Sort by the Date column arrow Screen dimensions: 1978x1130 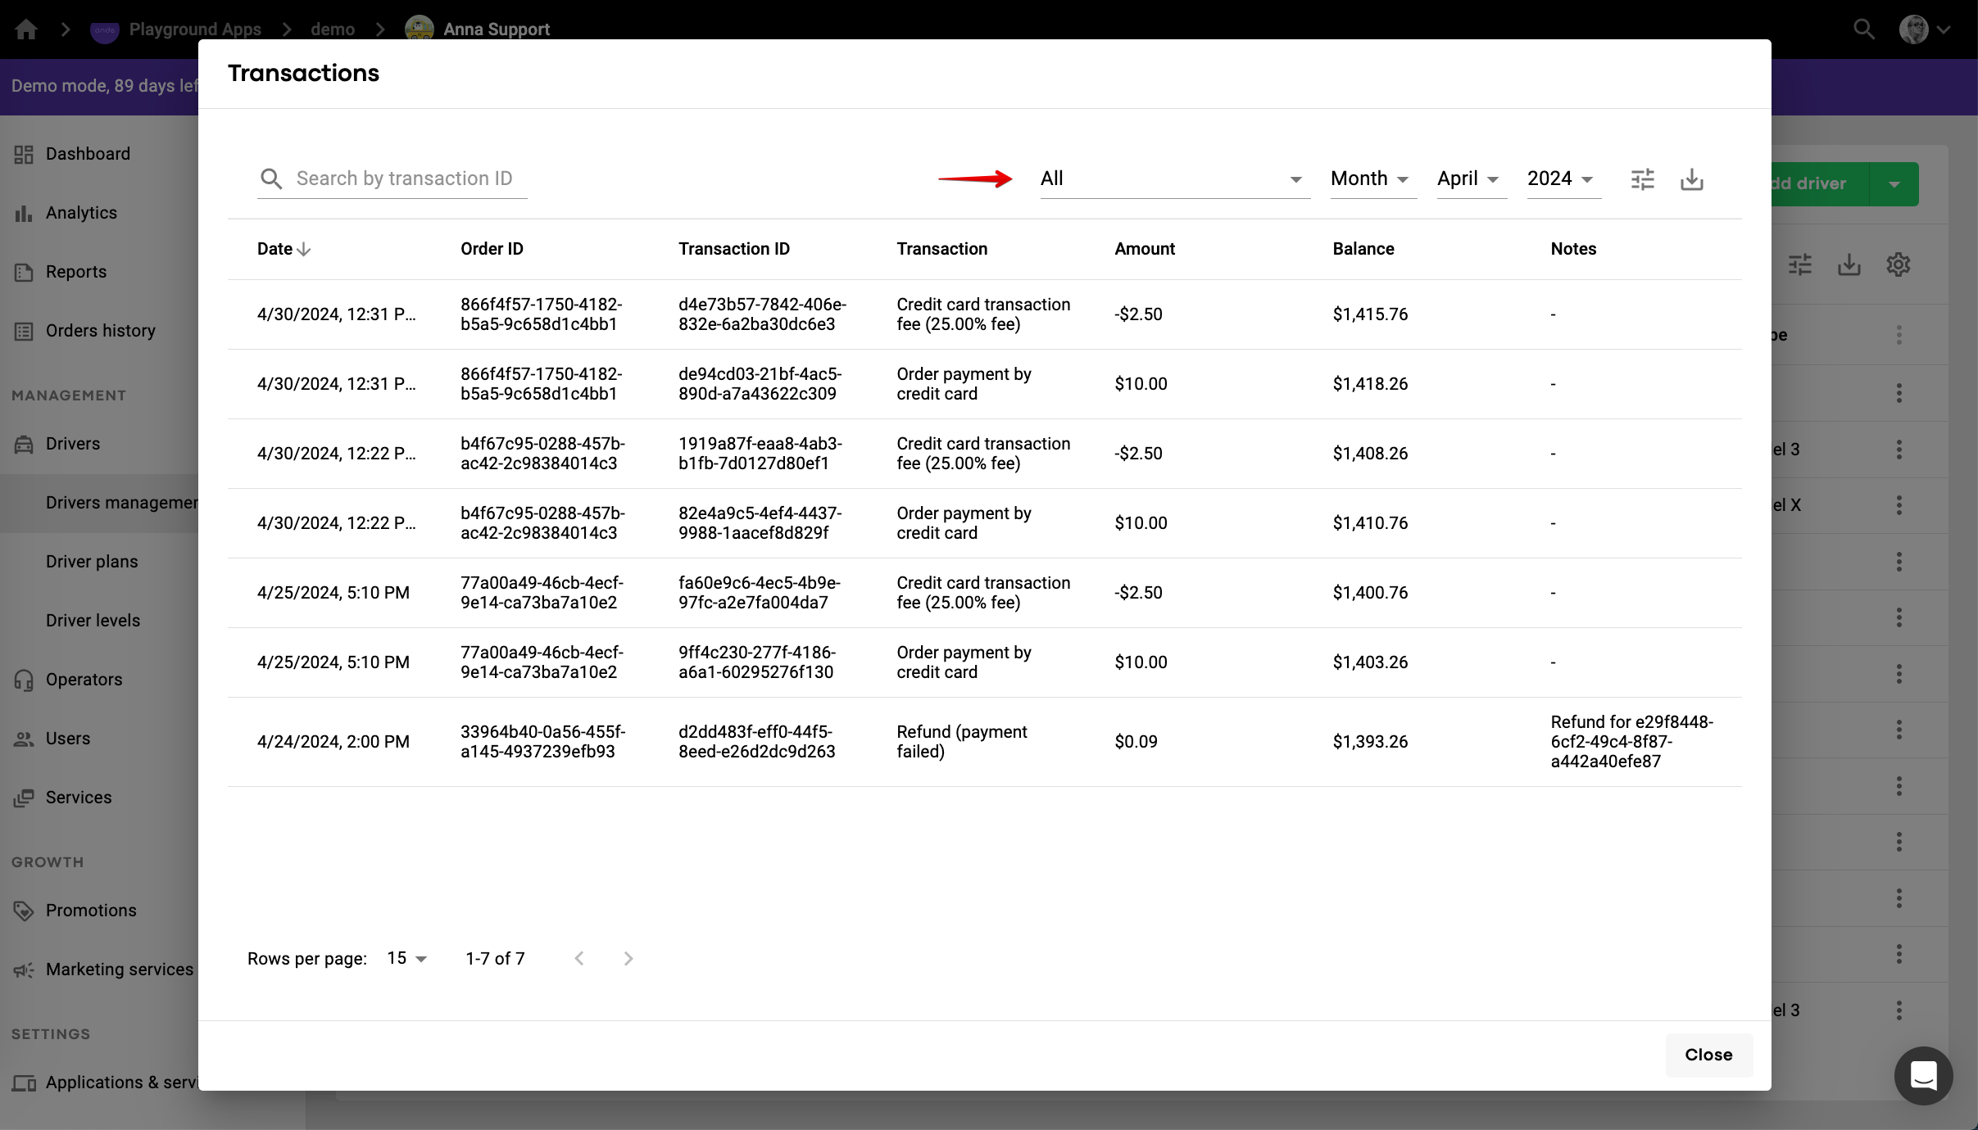pyautogui.click(x=304, y=249)
